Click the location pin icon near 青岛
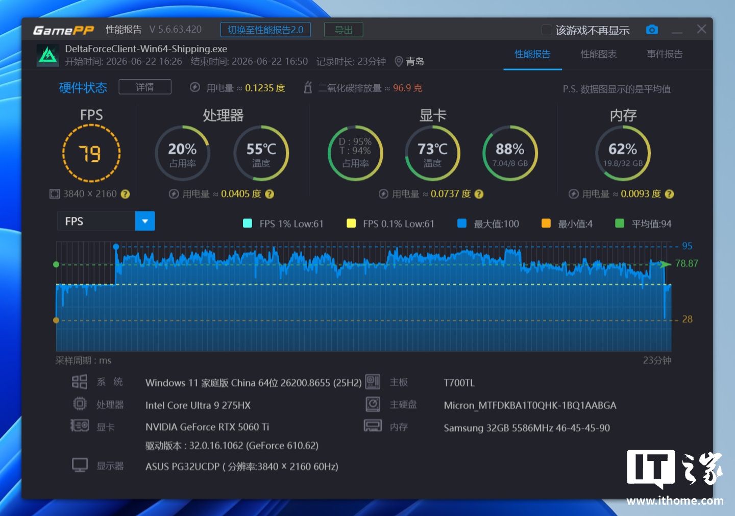Viewport: 735px width, 516px height. click(399, 61)
